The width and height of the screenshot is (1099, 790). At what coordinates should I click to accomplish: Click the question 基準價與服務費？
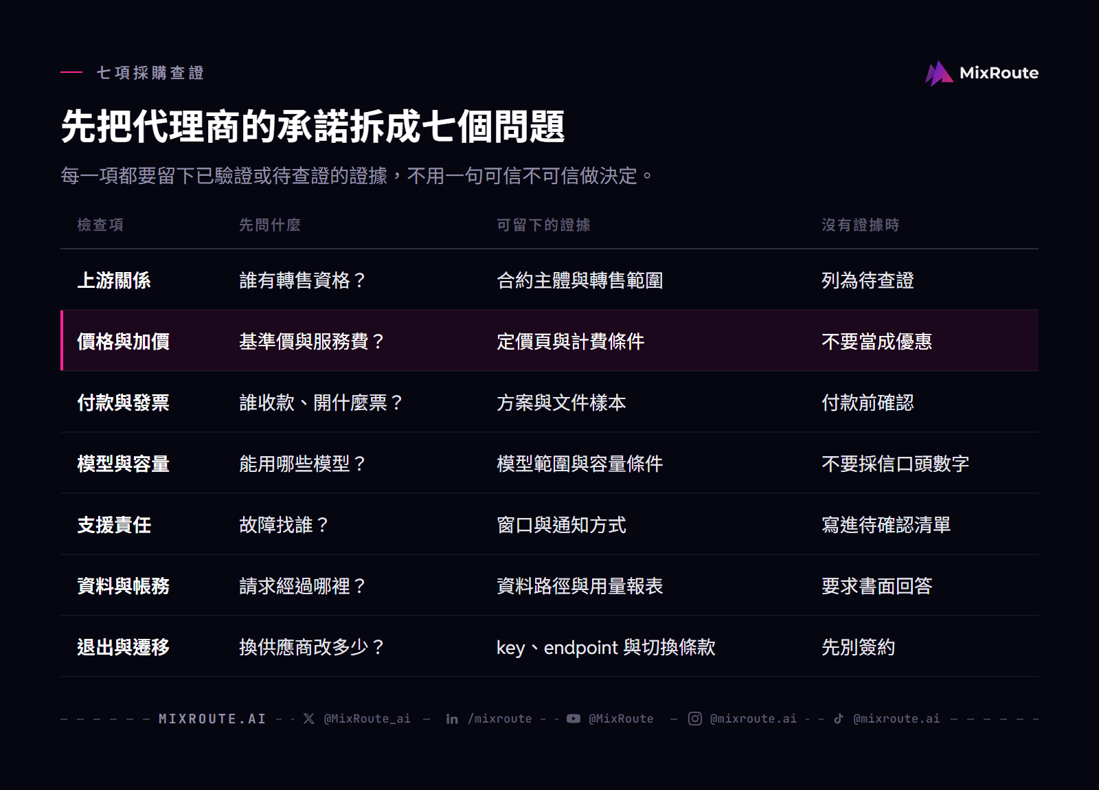coord(313,341)
